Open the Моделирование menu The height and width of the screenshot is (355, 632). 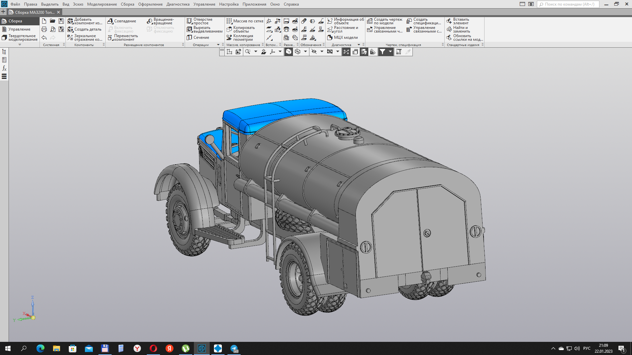click(102, 4)
